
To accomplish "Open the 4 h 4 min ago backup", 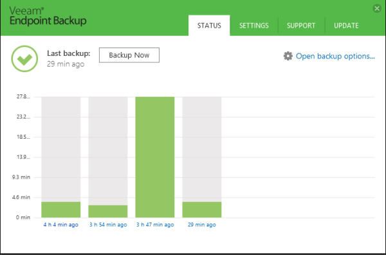I will pos(61,225).
